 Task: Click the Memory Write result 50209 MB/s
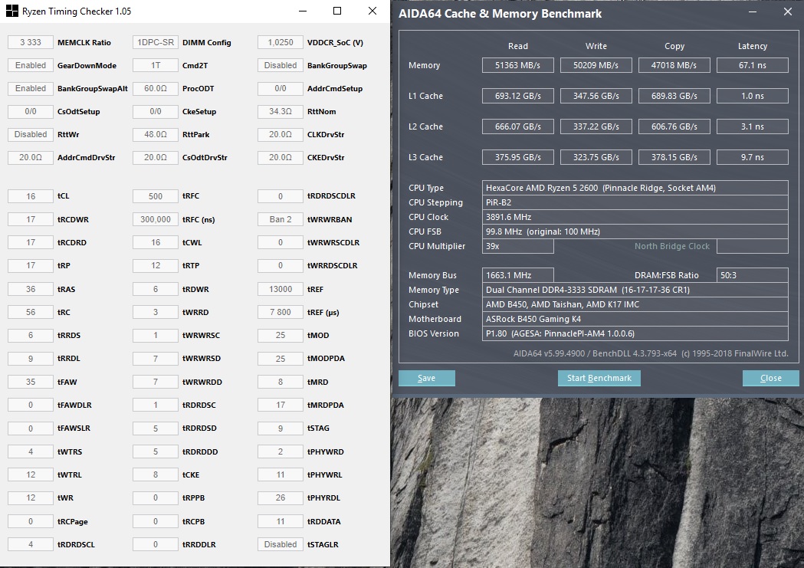pos(596,65)
